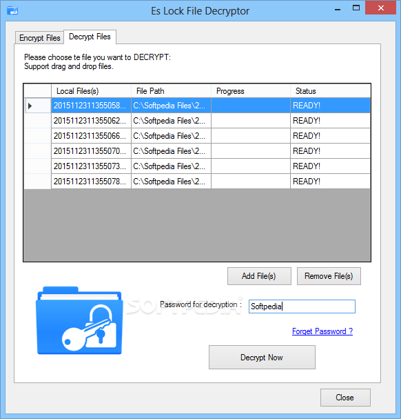Select file 201511231135066... in the list
This screenshot has height=419, width=401.
(x=91, y=136)
